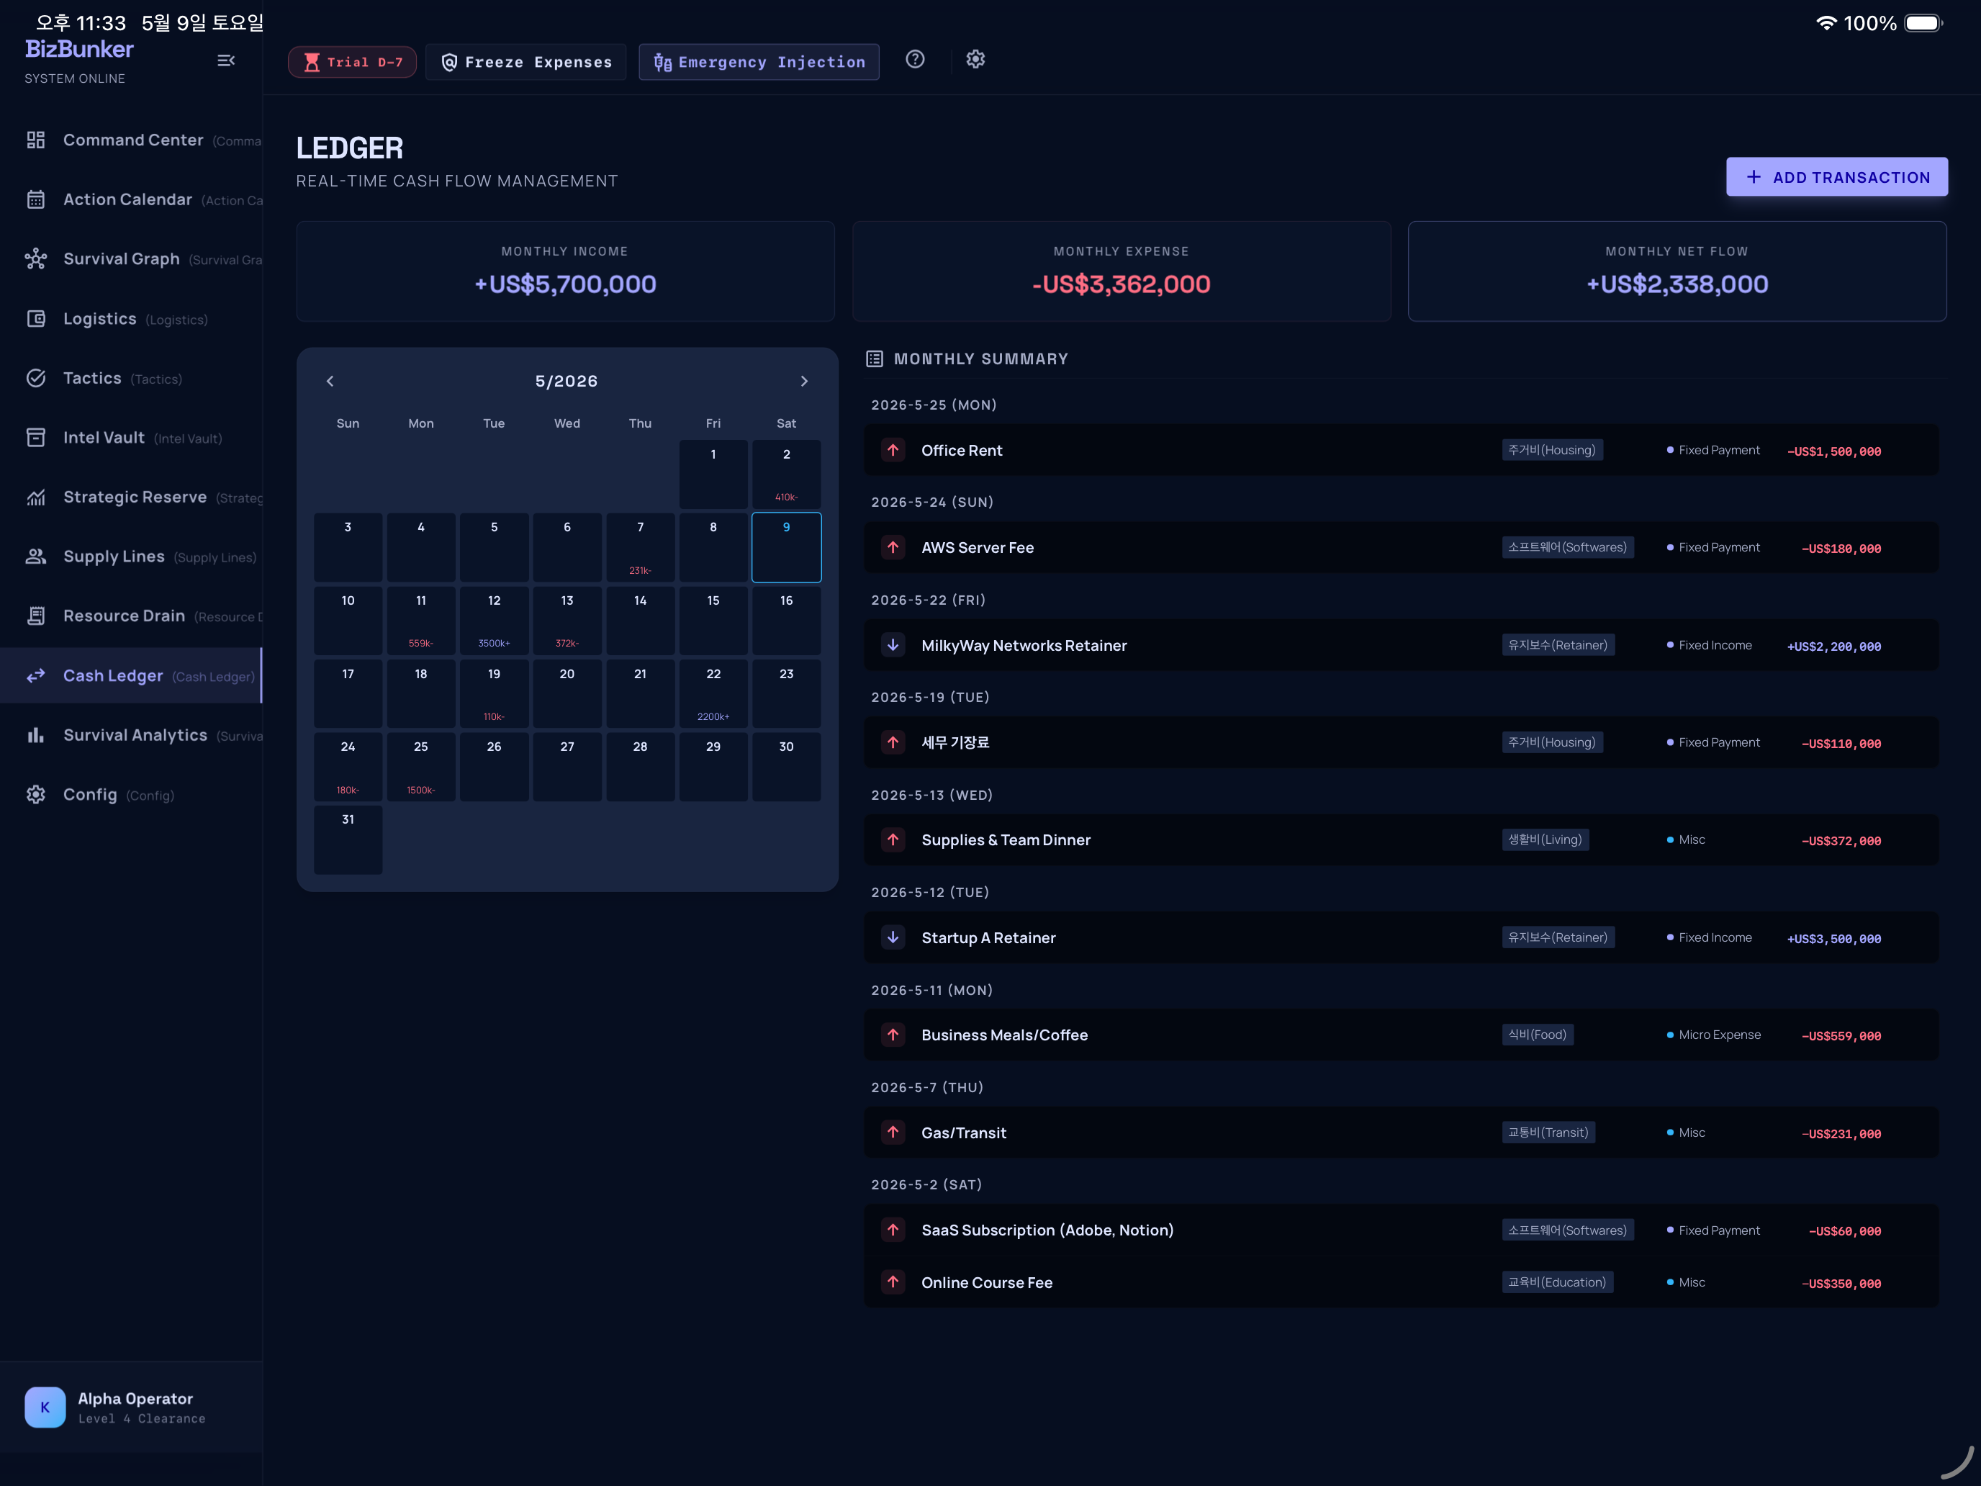Click the Intel Vault archive icon
This screenshot has height=1486, width=1981.
click(x=36, y=437)
